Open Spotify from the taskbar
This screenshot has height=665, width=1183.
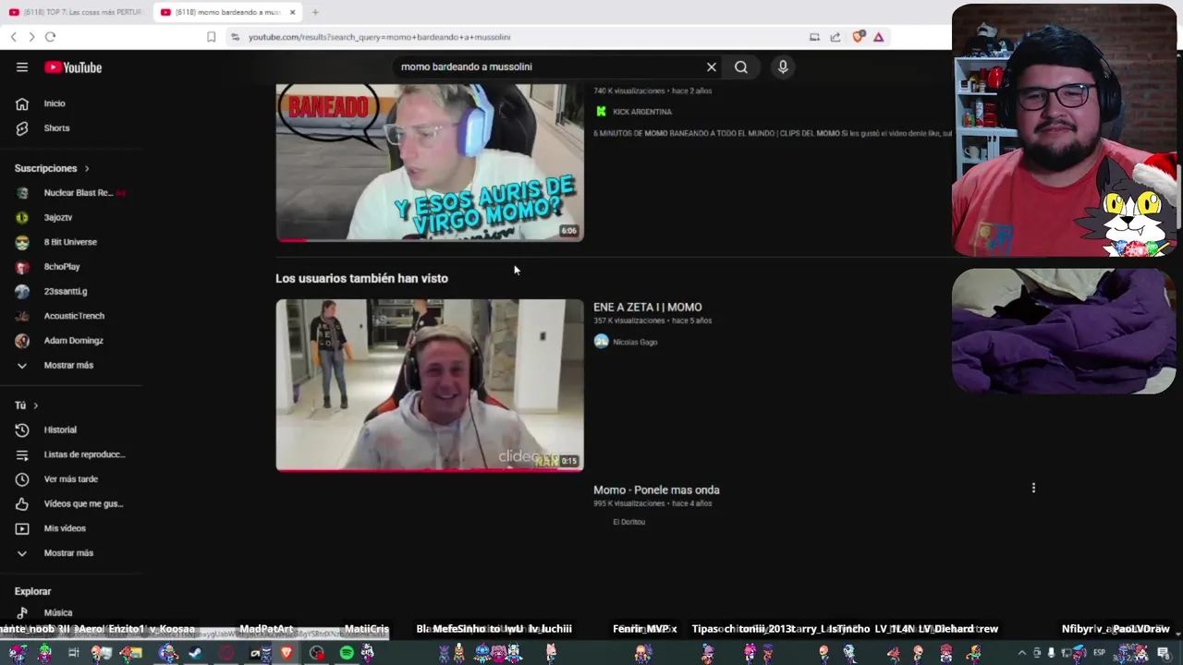tap(347, 653)
